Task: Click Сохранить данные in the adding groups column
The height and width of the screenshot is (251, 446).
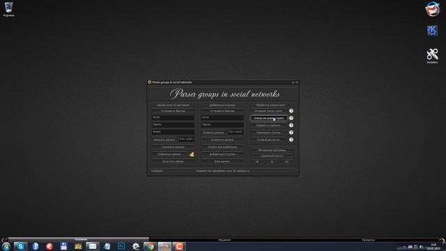Action: 222,139
